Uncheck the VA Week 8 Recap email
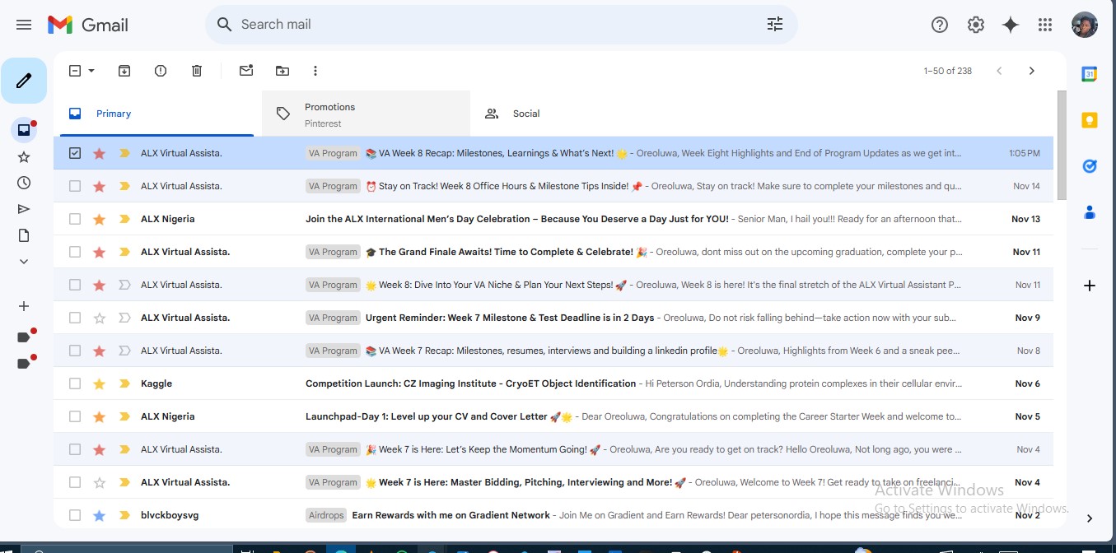 tap(75, 153)
